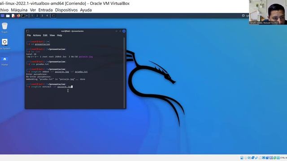Open the Home folder desktop icon

tap(4, 61)
